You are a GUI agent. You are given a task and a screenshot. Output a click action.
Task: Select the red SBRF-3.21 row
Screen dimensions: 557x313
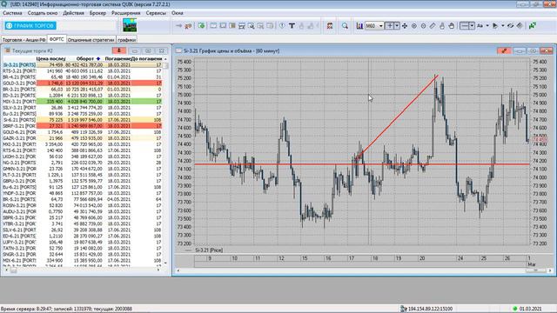(x=83, y=126)
